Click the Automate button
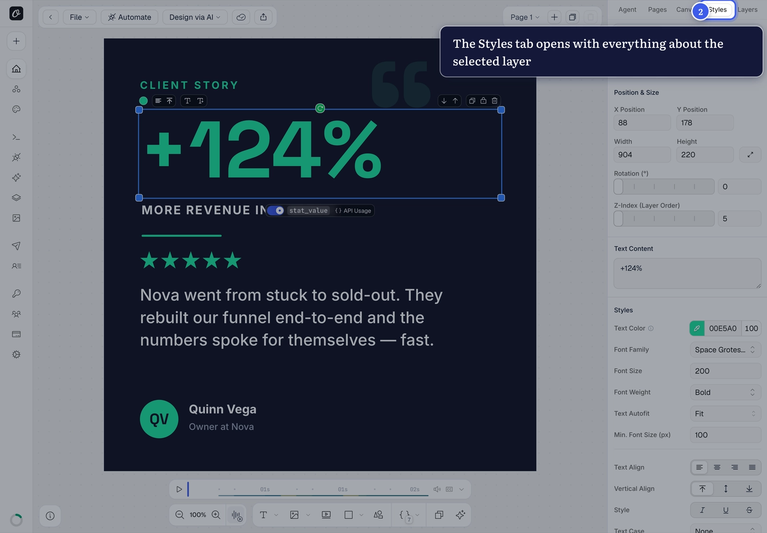767x533 pixels. [x=129, y=17]
